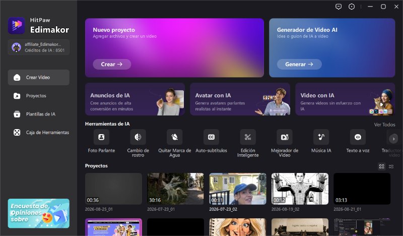Open the Música IA tool
403x236 pixels.
pyautogui.click(x=321, y=141)
